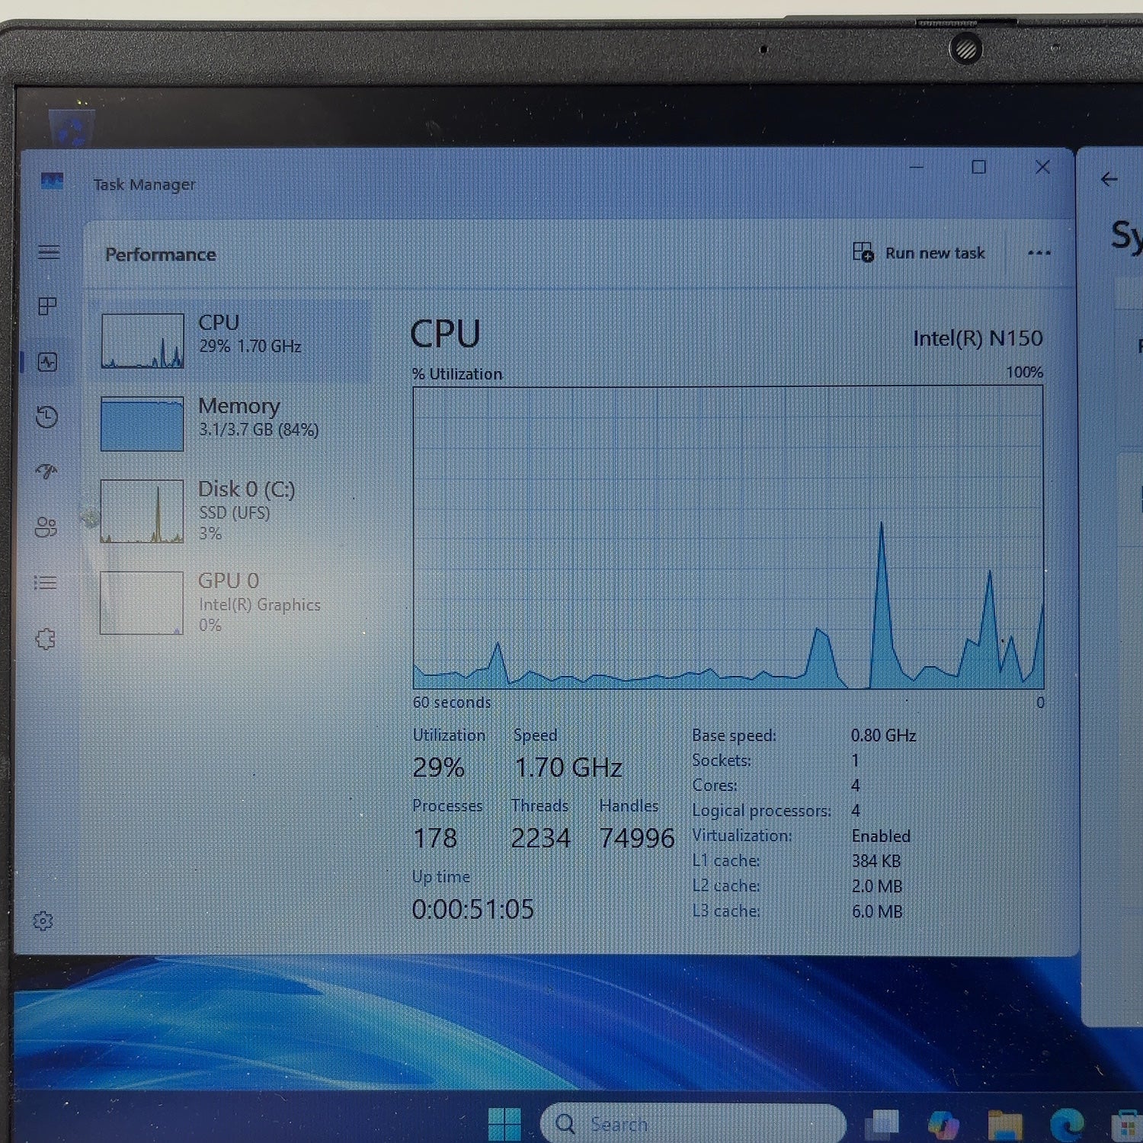The image size is (1143, 1143).
Task: Minimize the Task Manager window
Action: tap(917, 167)
